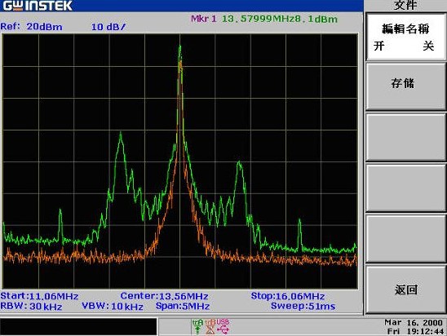The width and height of the screenshot is (447, 336).
Task: Click the 10 dB/ scale setting
Action: (x=108, y=27)
